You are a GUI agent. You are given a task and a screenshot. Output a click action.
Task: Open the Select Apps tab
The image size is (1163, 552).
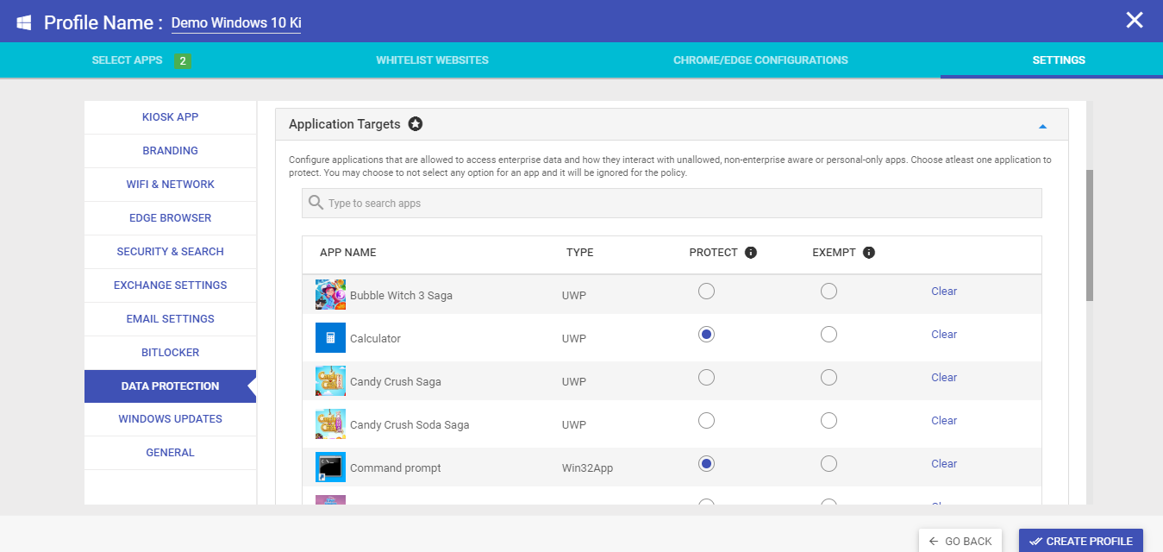127,60
